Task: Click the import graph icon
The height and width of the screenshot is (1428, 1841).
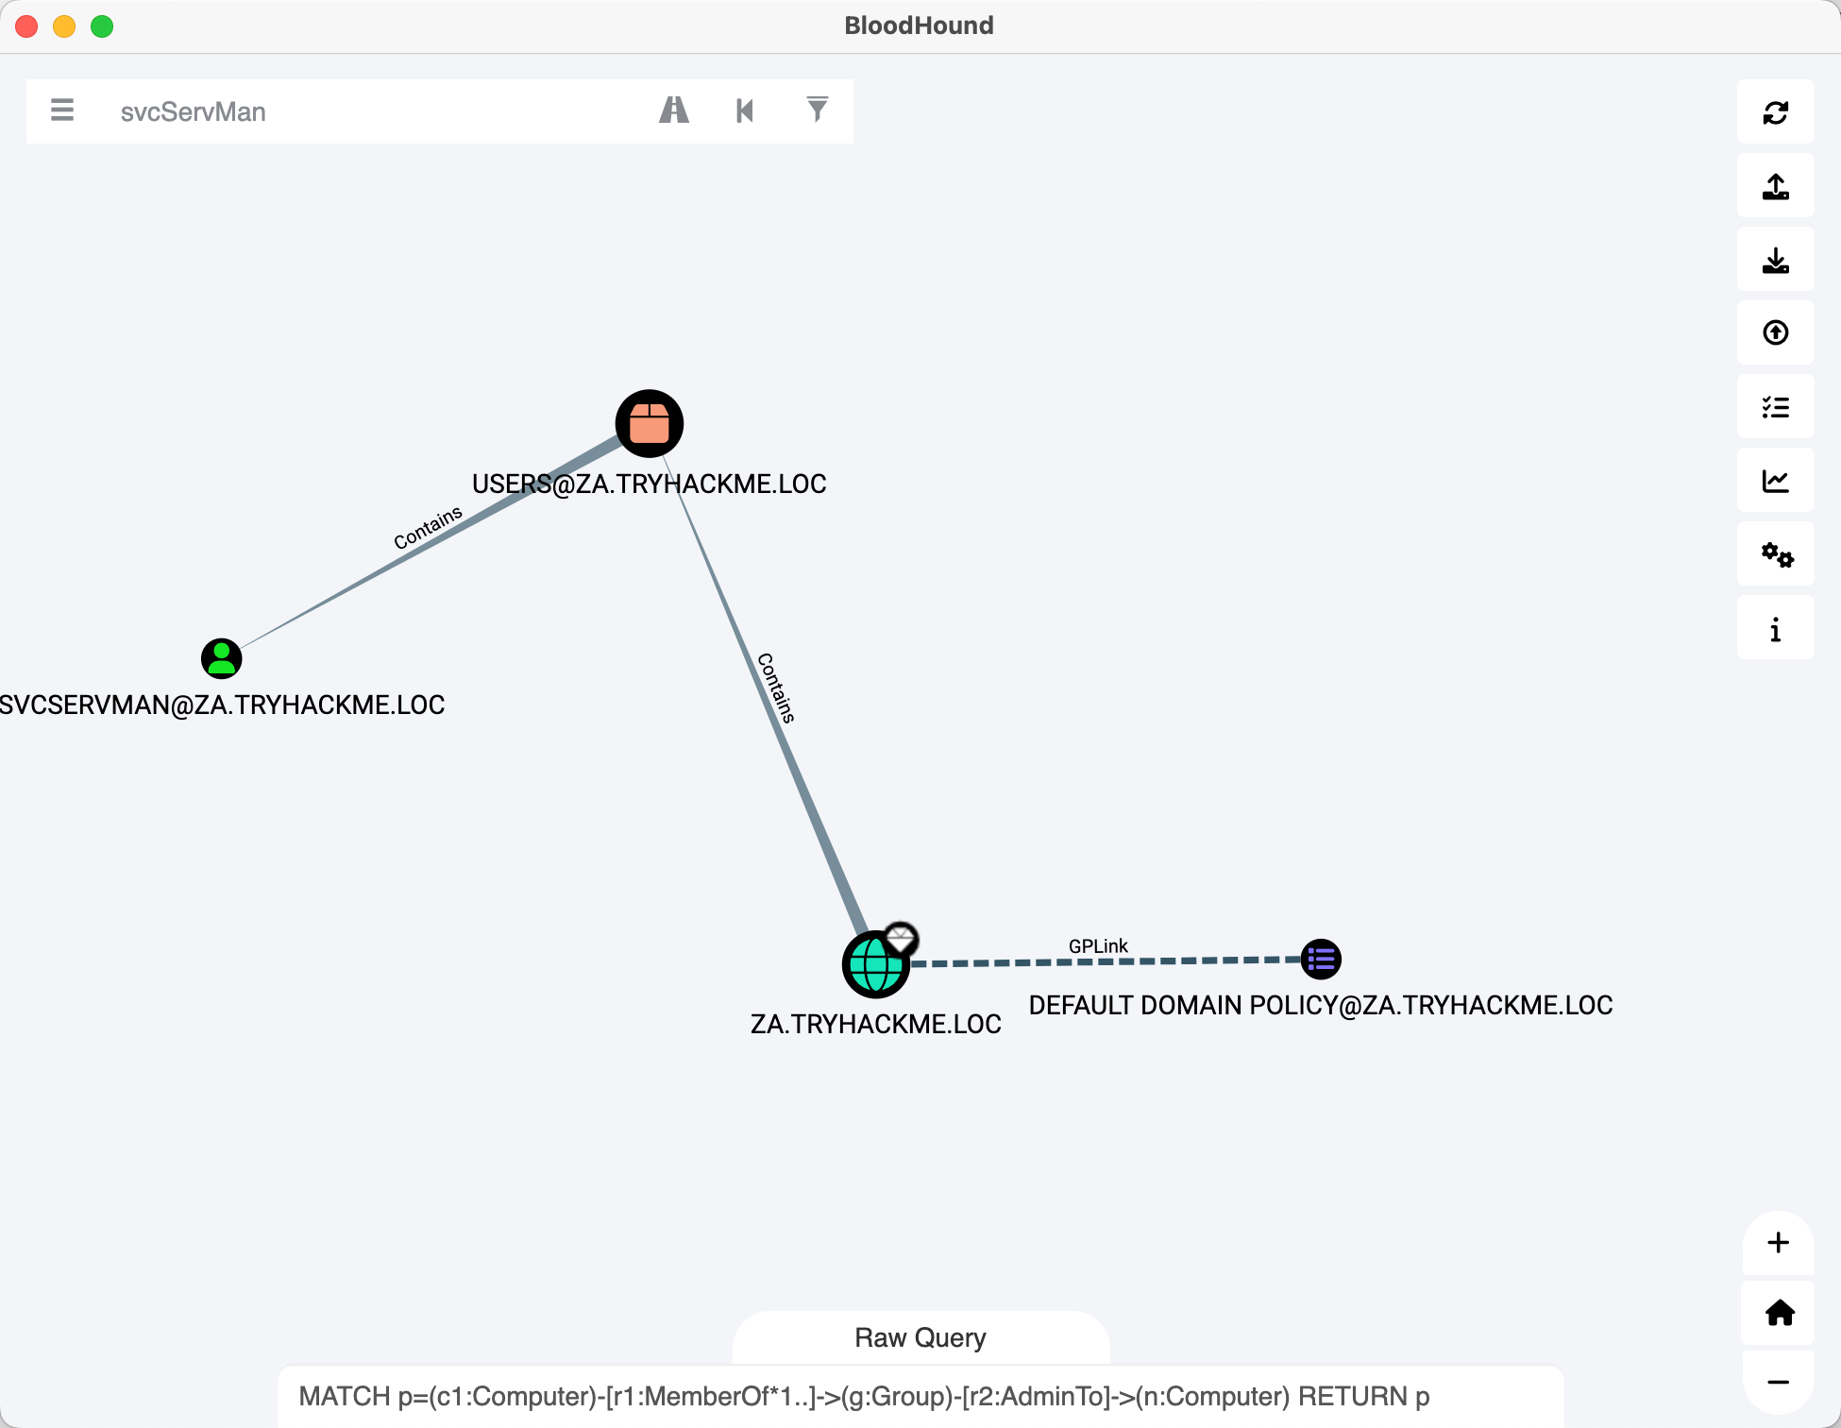Action: (1776, 260)
